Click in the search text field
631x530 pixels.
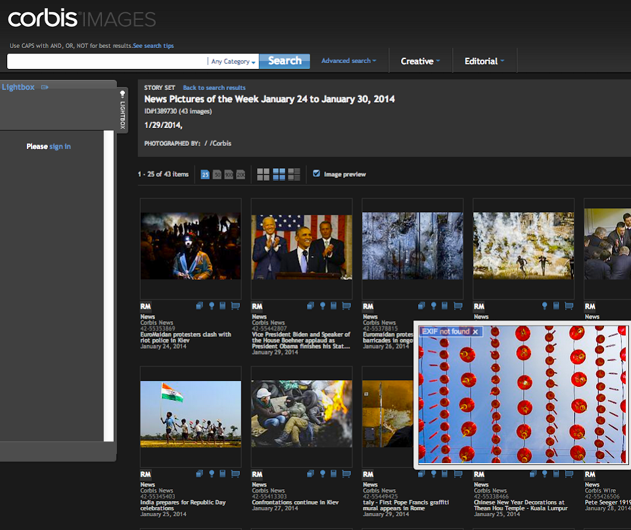(107, 62)
